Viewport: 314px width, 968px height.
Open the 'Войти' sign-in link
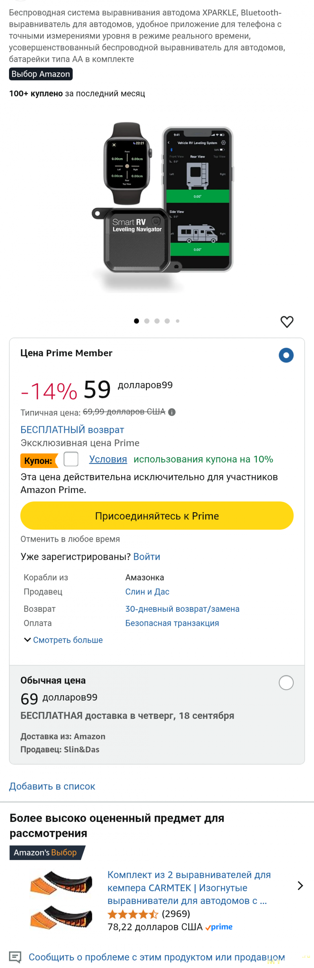pos(147,557)
